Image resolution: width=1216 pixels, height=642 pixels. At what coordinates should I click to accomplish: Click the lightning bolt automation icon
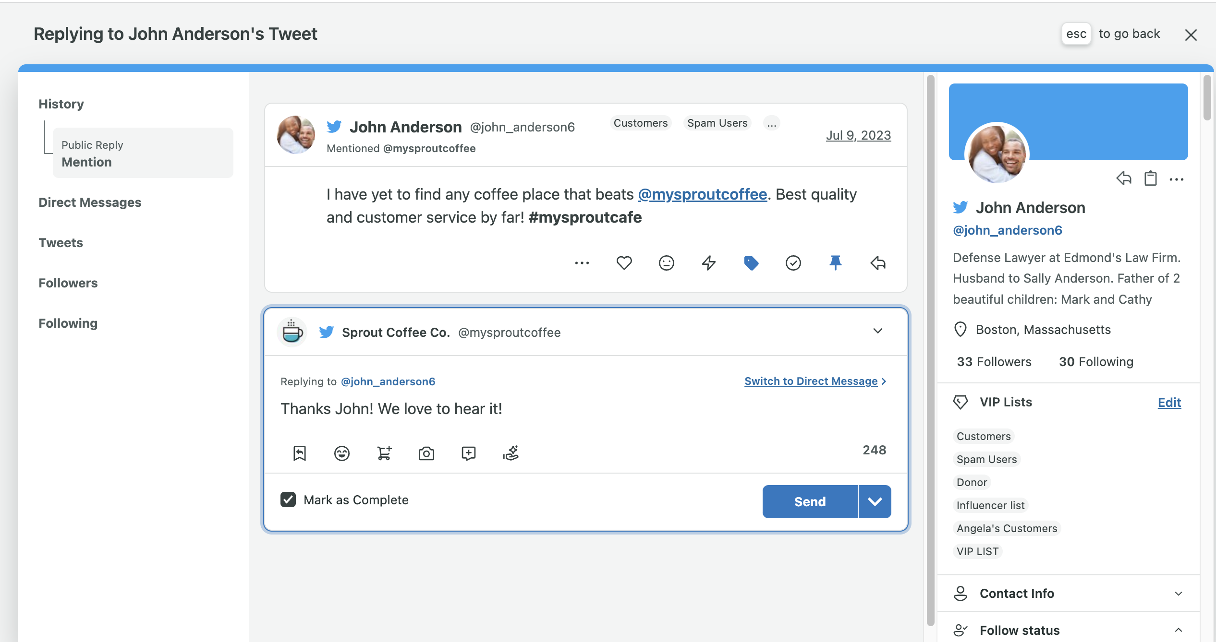point(709,263)
